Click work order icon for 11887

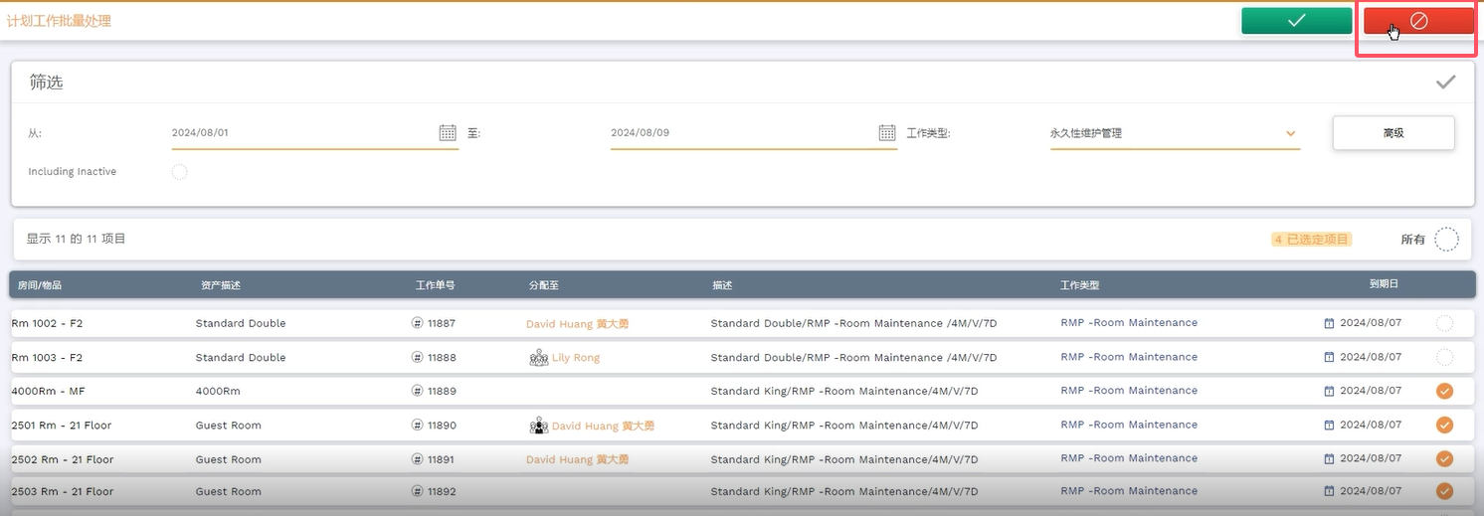pos(417,323)
